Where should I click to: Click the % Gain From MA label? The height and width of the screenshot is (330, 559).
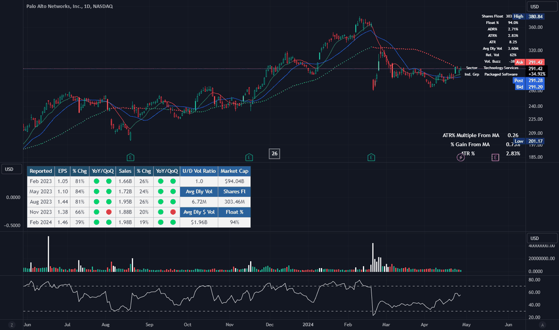(x=470, y=145)
